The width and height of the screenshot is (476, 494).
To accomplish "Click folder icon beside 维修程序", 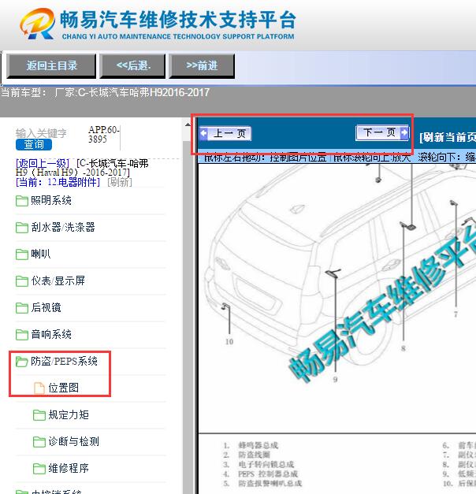I will tap(39, 469).
